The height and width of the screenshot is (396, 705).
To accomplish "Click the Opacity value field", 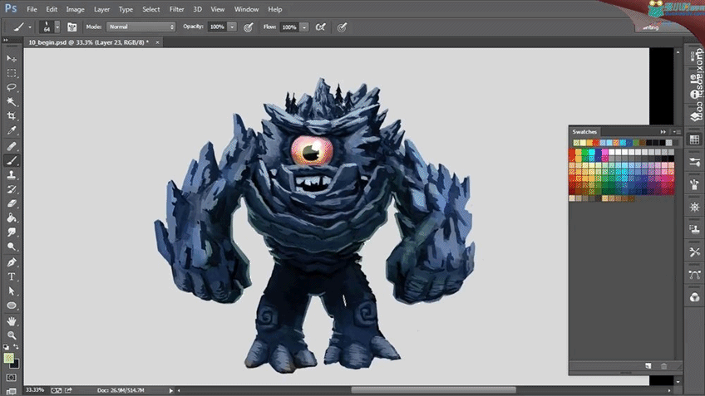I will (x=217, y=27).
